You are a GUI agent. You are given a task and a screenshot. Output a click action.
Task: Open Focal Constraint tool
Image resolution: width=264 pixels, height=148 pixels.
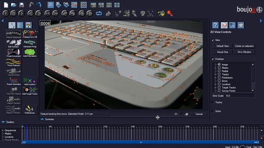(14, 53)
